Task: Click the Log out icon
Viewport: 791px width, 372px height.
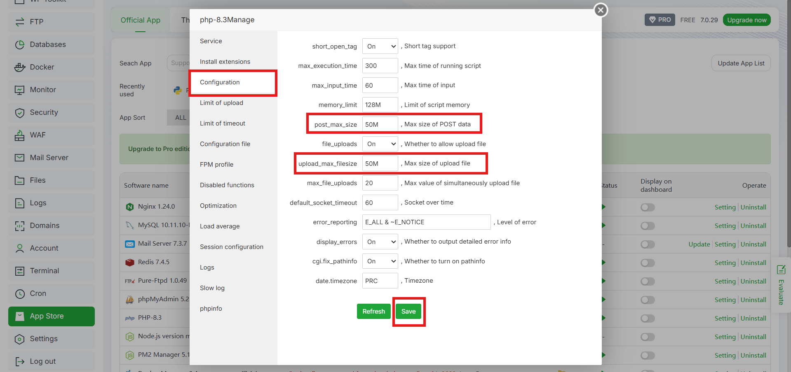Action: 20,361
